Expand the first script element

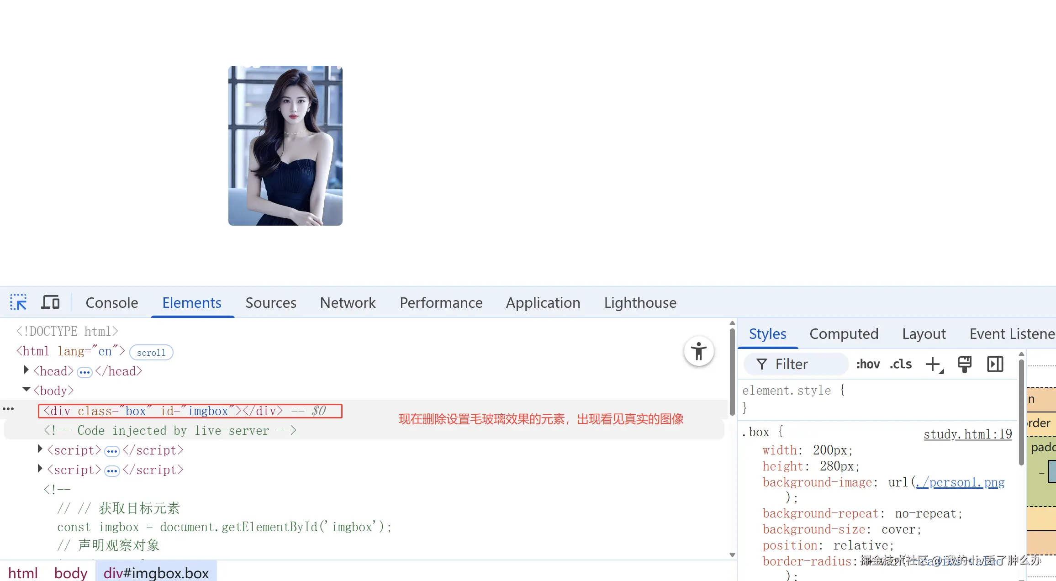(40, 449)
